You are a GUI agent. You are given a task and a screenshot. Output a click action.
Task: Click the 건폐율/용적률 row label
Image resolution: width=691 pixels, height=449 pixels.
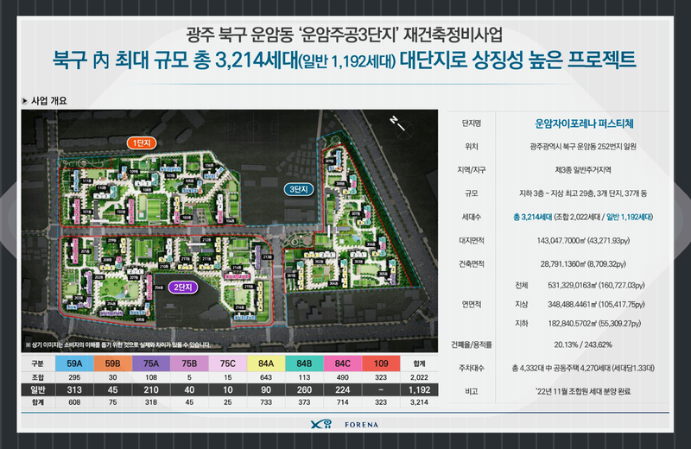click(x=471, y=345)
